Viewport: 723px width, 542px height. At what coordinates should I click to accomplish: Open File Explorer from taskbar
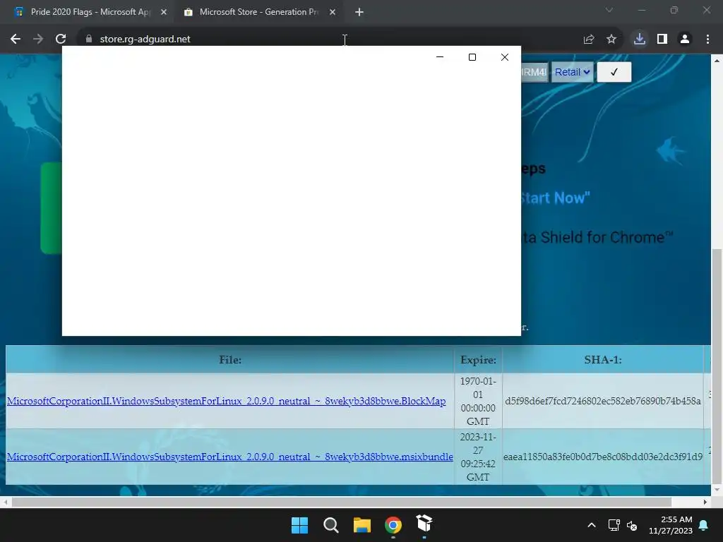[x=362, y=525]
